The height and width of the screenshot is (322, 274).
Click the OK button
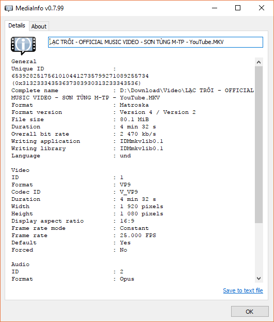pyautogui.click(x=250, y=312)
